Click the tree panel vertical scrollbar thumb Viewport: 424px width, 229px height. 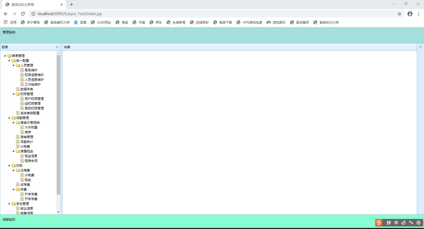[x=58, y=125]
